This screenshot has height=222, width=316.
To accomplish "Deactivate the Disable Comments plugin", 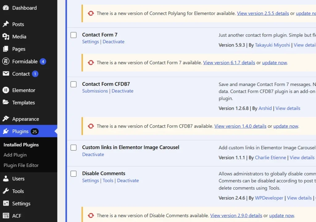I will click(128, 180).
